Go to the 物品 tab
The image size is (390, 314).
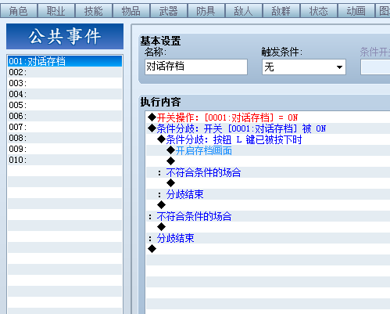(x=131, y=11)
